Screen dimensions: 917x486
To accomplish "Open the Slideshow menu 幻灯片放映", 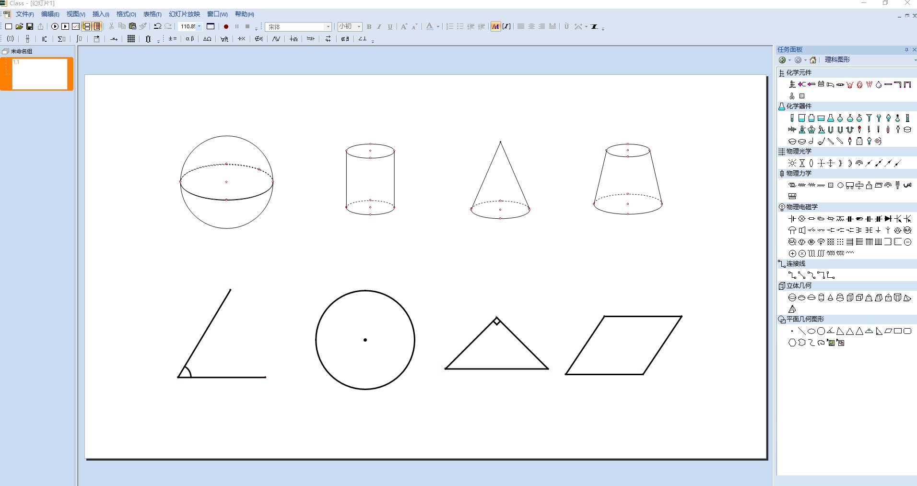I will (x=184, y=14).
